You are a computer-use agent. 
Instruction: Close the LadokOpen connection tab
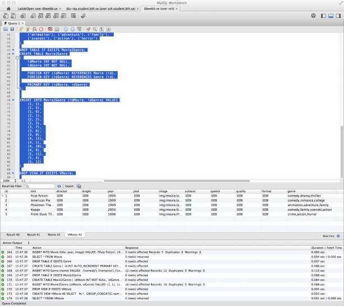coord(60,9)
